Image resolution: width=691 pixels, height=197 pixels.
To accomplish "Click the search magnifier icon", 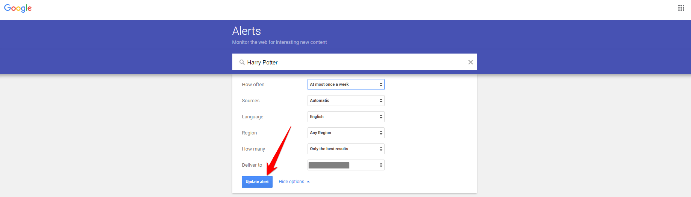I will click(242, 62).
